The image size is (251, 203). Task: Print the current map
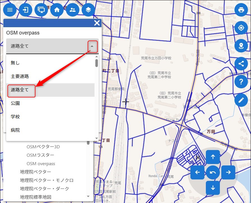coord(241,10)
